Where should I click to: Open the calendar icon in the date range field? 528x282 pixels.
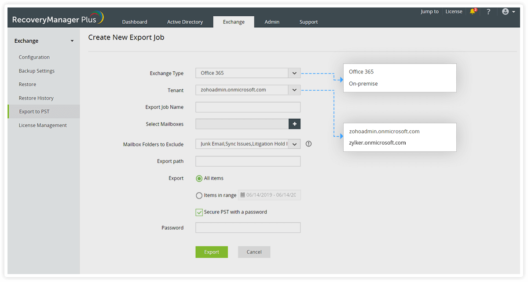click(243, 195)
